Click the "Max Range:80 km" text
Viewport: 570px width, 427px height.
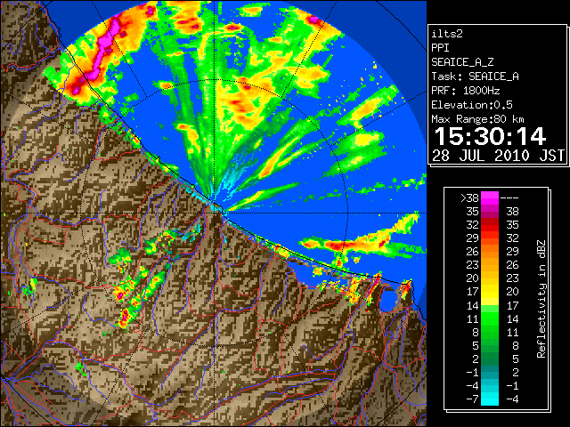pos(477,119)
